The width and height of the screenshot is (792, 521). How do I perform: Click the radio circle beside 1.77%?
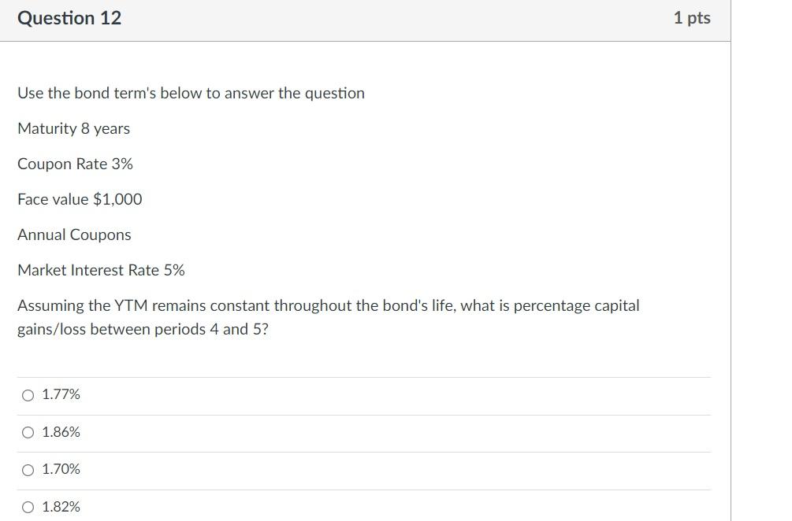pyautogui.click(x=27, y=394)
